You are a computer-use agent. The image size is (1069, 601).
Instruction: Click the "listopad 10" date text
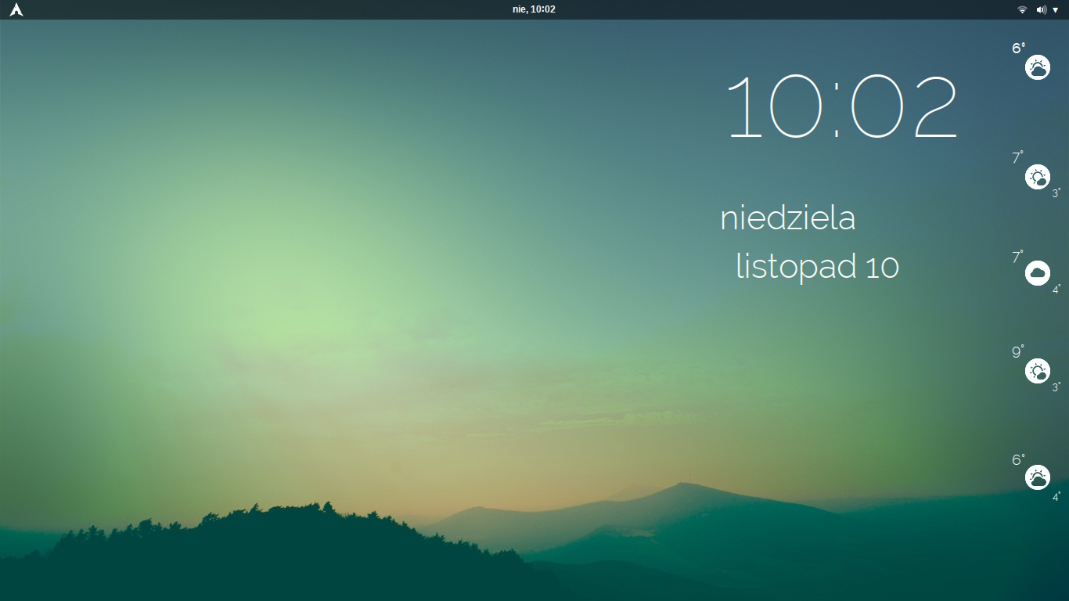point(817,267)
